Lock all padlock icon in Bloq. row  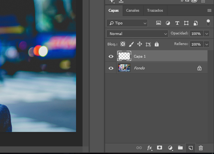tap(157, 44)
